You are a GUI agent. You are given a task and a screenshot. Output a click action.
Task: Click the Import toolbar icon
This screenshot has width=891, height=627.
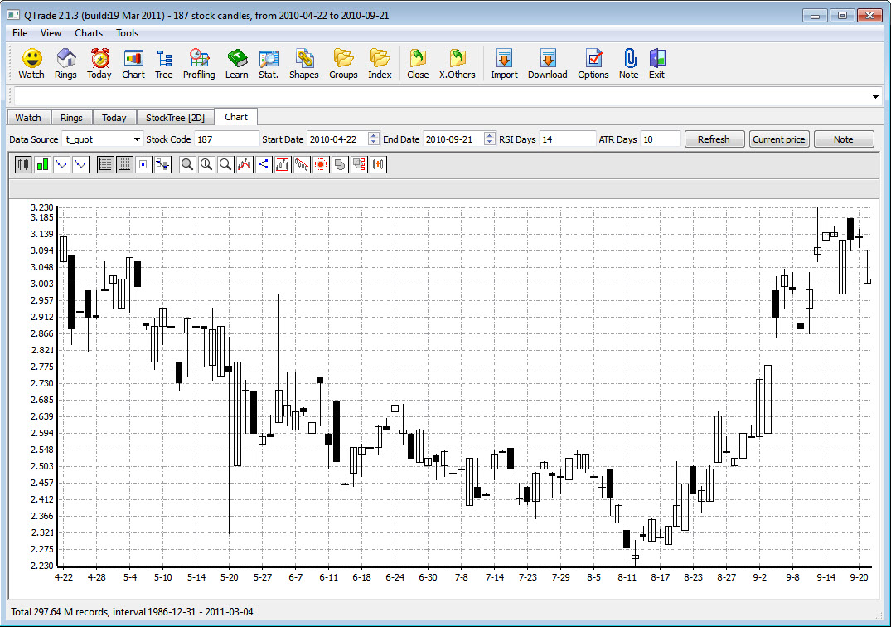pyautogui.click(x=504, y=63)
